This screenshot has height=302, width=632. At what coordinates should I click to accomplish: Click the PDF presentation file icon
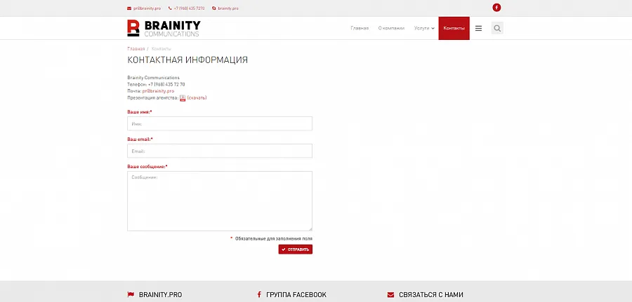tap(183, 98)
